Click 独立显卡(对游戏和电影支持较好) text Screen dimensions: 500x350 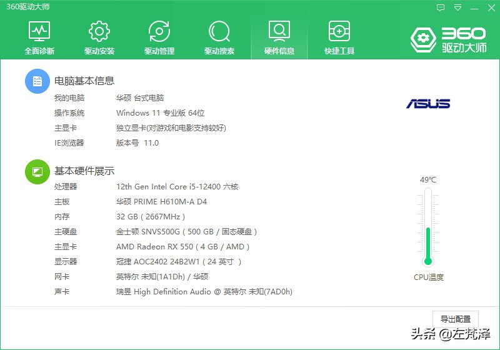pos(171,128)
